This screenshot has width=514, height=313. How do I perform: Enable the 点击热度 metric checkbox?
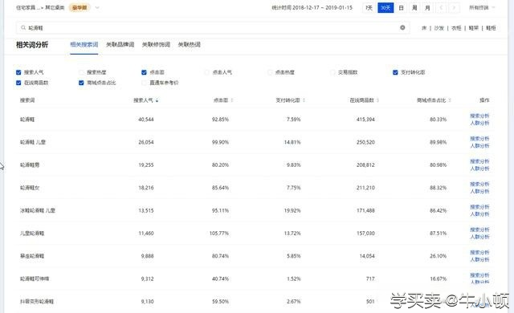[270, 72]
